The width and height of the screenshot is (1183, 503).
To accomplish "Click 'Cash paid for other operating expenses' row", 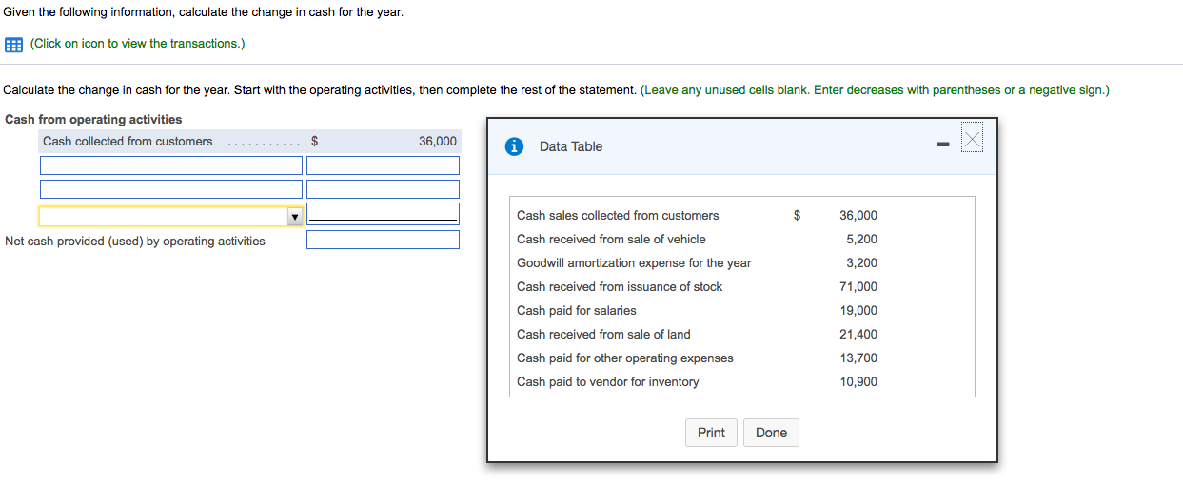I will (741, 358).
